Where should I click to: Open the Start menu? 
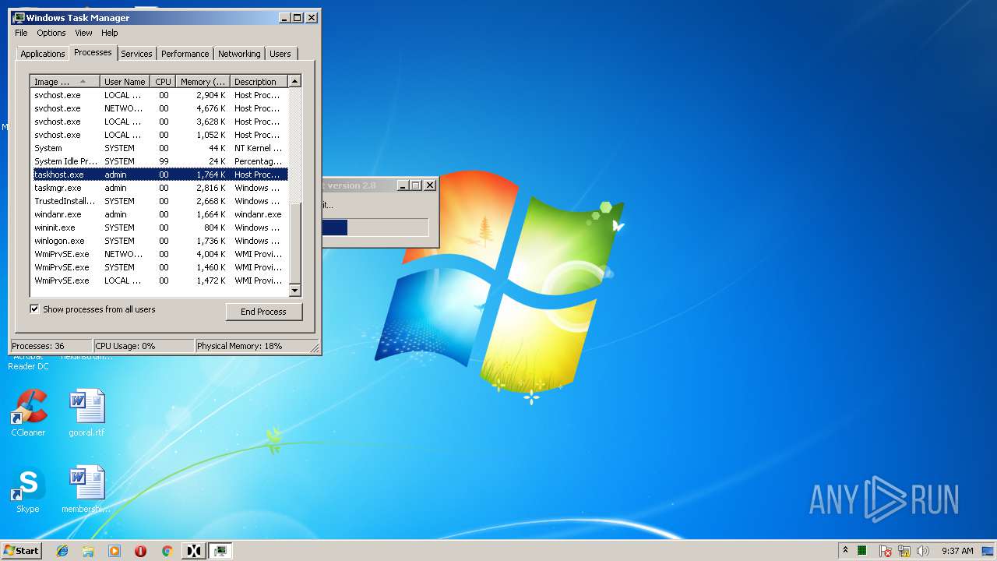point(21,550)
